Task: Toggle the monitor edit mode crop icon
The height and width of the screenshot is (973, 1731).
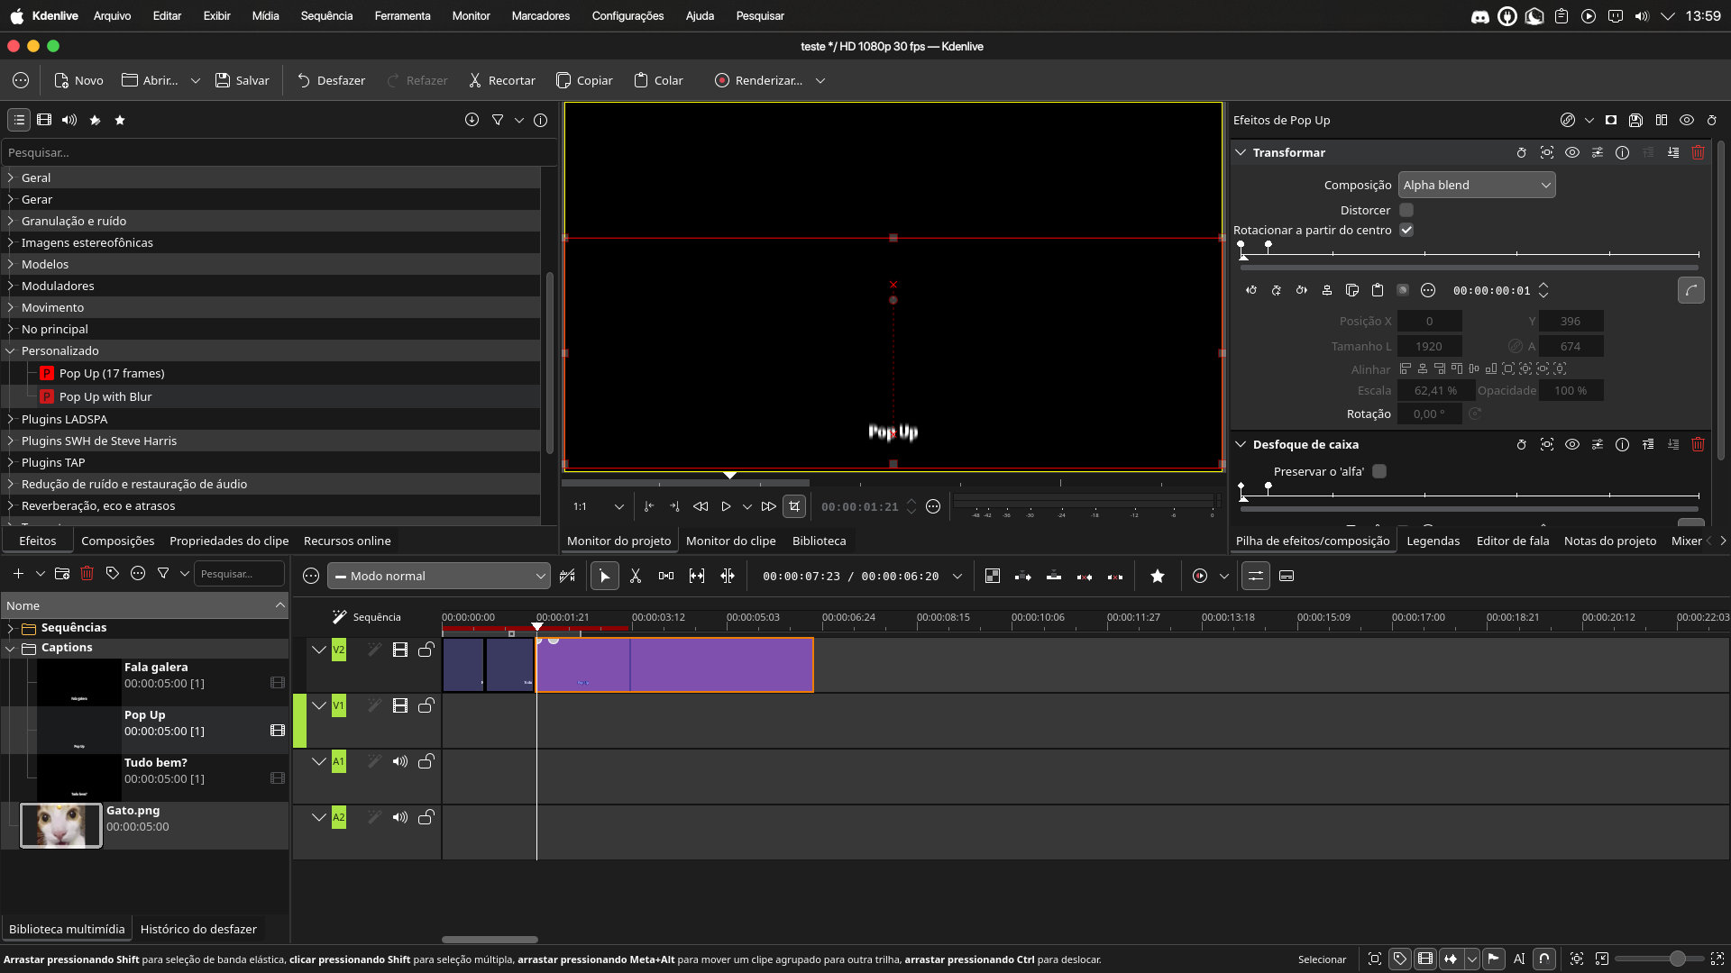Action: [x=794, y=506]
